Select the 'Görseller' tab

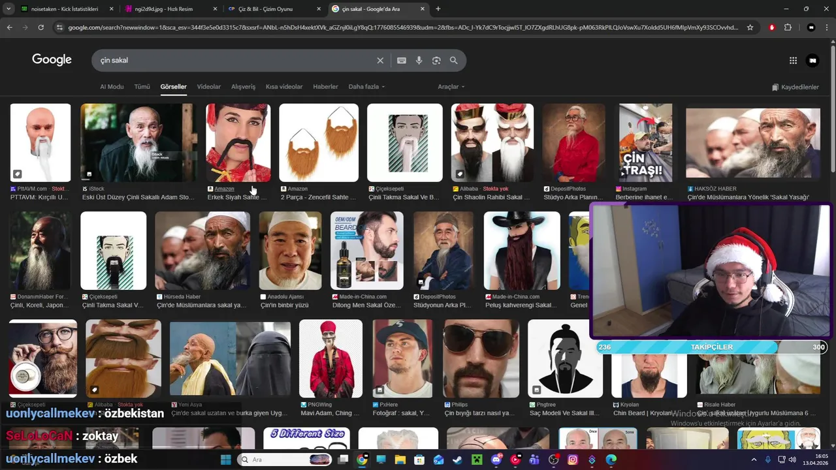(174, 87)
